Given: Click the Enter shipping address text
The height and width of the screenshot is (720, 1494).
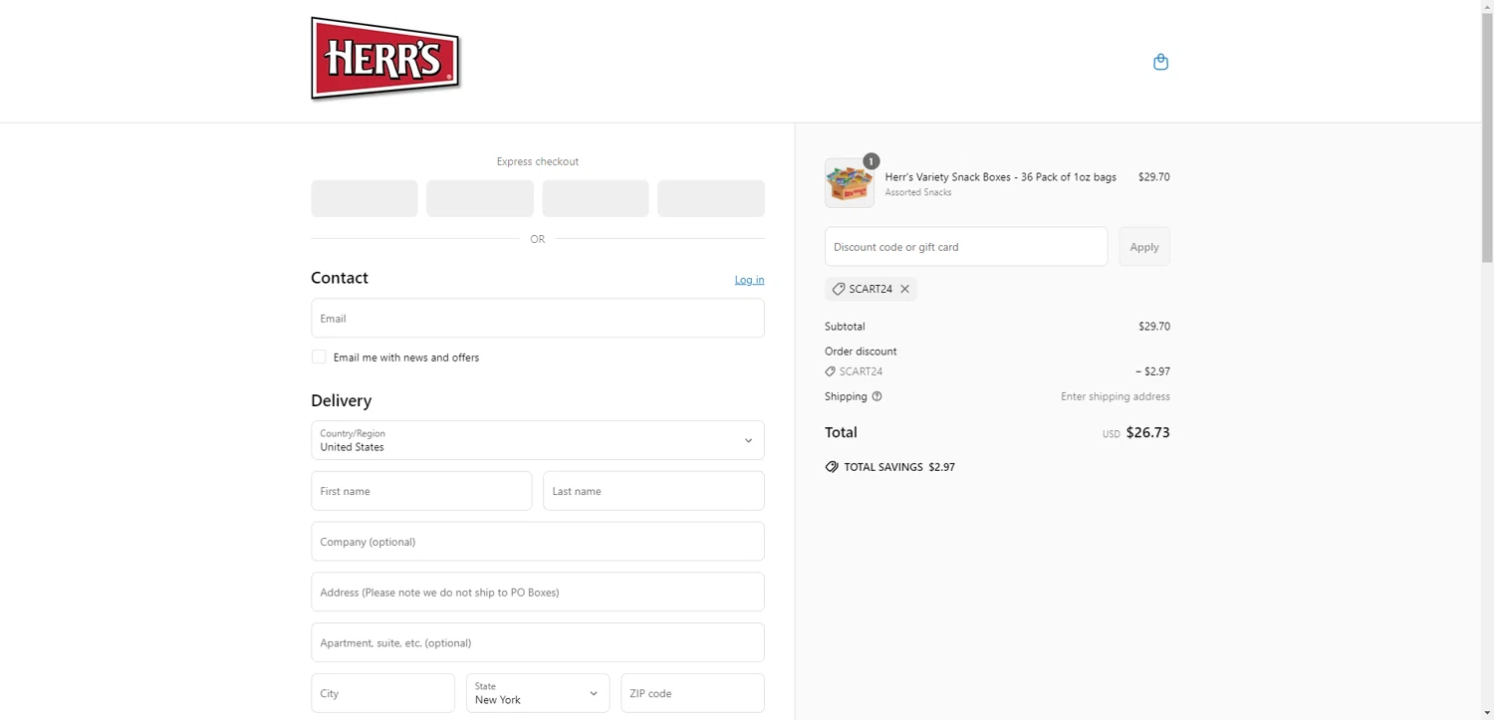Looking at the screenshot, I should (x=1116, y=396).
